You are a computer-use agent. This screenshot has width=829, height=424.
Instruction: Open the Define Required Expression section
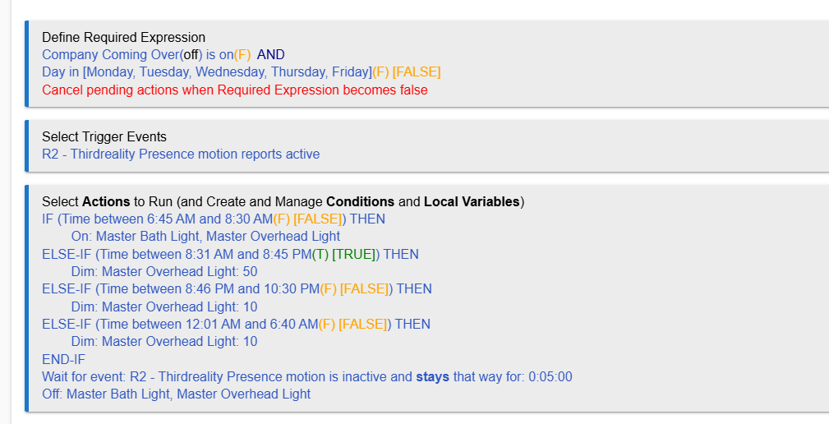point(124,38)
